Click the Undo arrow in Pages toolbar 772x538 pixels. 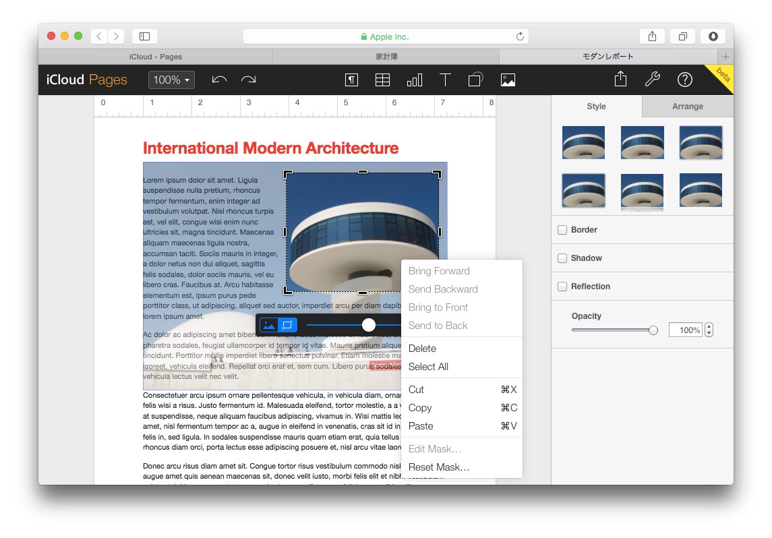point(219,80)
